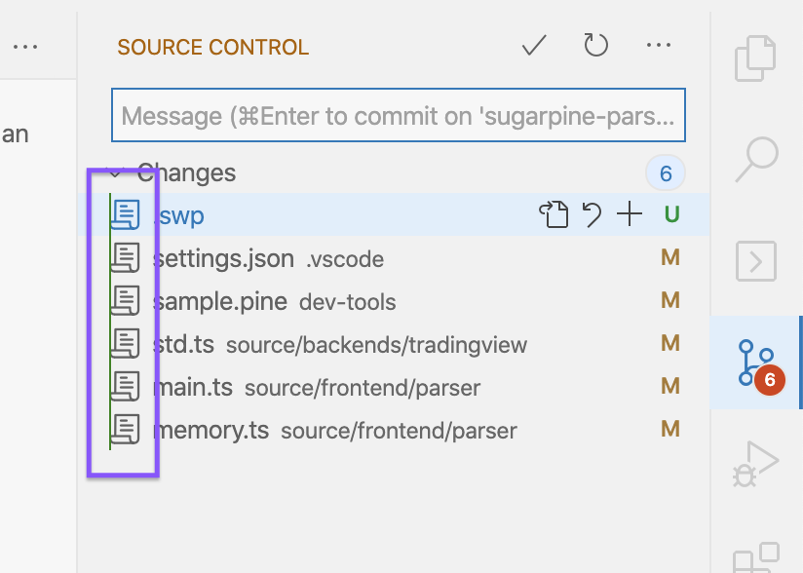This screenshot has width=803, height=573.
Task: Click the U untracked badge on .swp
Action: [x=671, y=214]
